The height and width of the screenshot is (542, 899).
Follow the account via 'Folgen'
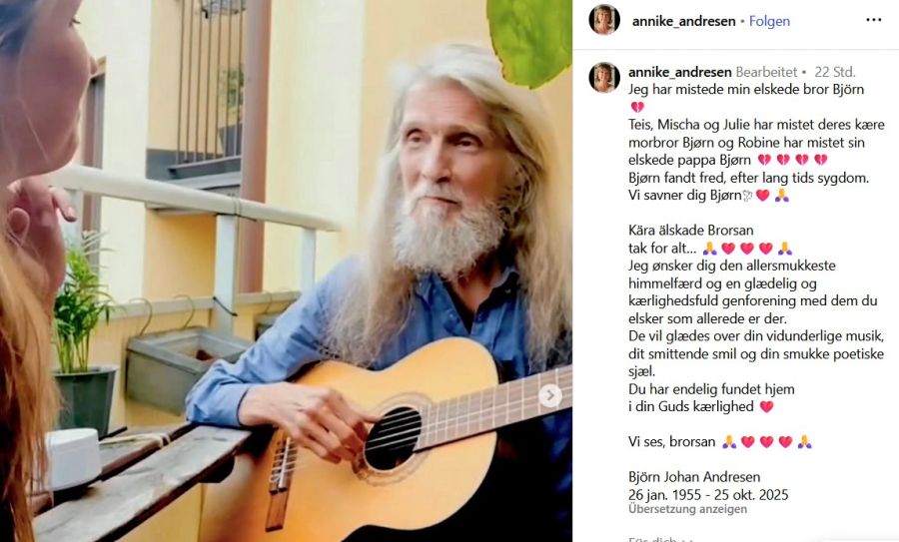pyautogui.click(x=769, y=21)
